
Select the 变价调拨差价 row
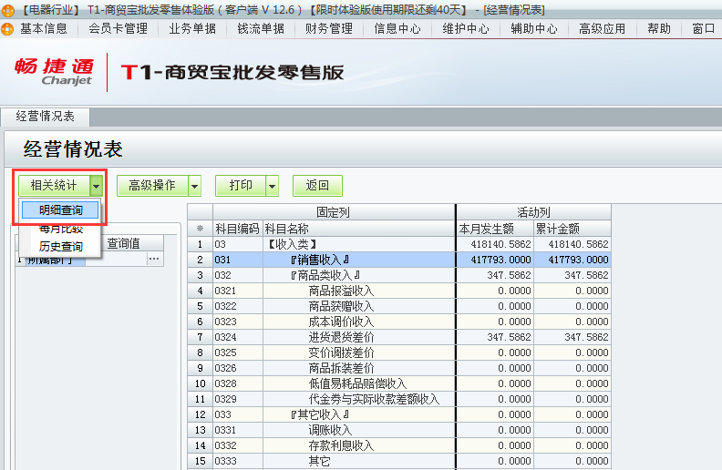399,352
